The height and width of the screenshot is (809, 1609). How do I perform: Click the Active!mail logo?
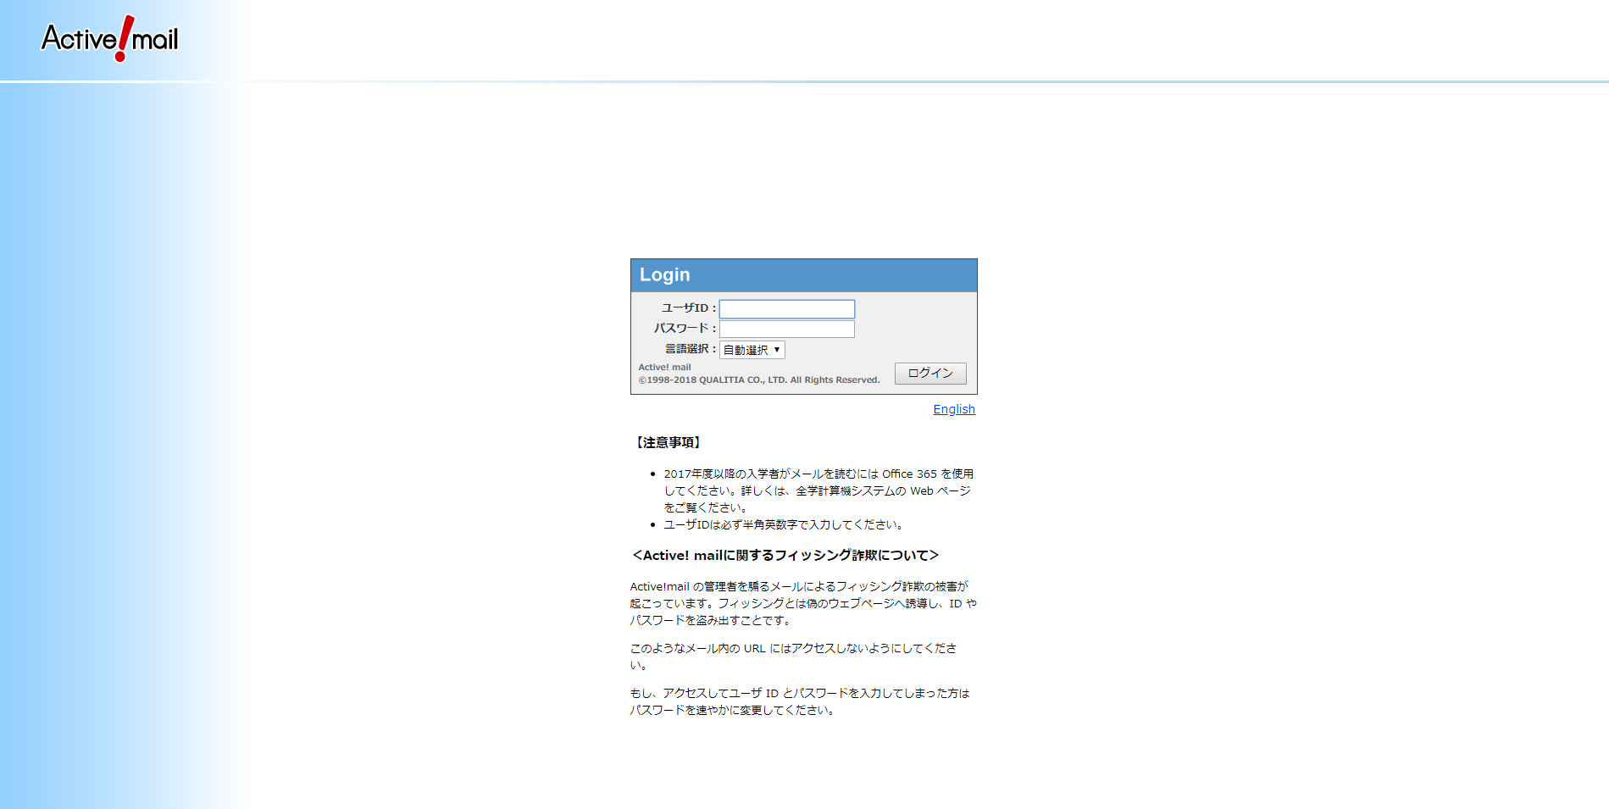[110, 39]
